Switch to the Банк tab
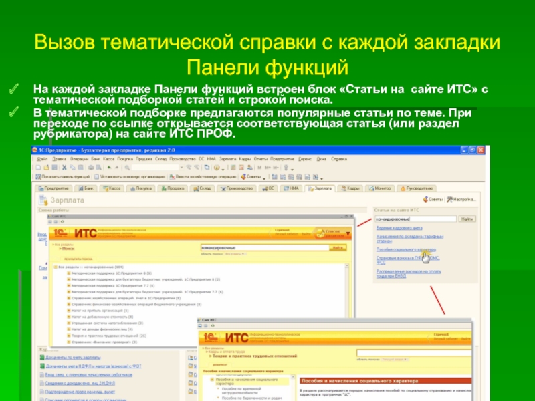This screenshot has height=401, width=535. [x=86, y=188]
